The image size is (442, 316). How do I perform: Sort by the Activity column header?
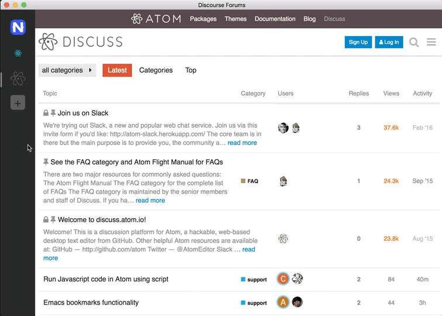tap(422, 94)
